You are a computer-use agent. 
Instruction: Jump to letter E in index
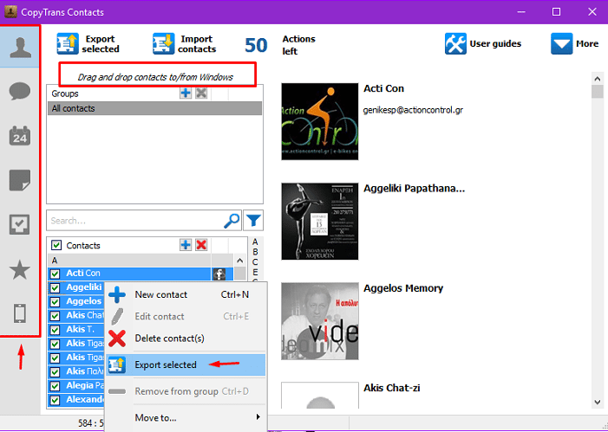(255, 272)
